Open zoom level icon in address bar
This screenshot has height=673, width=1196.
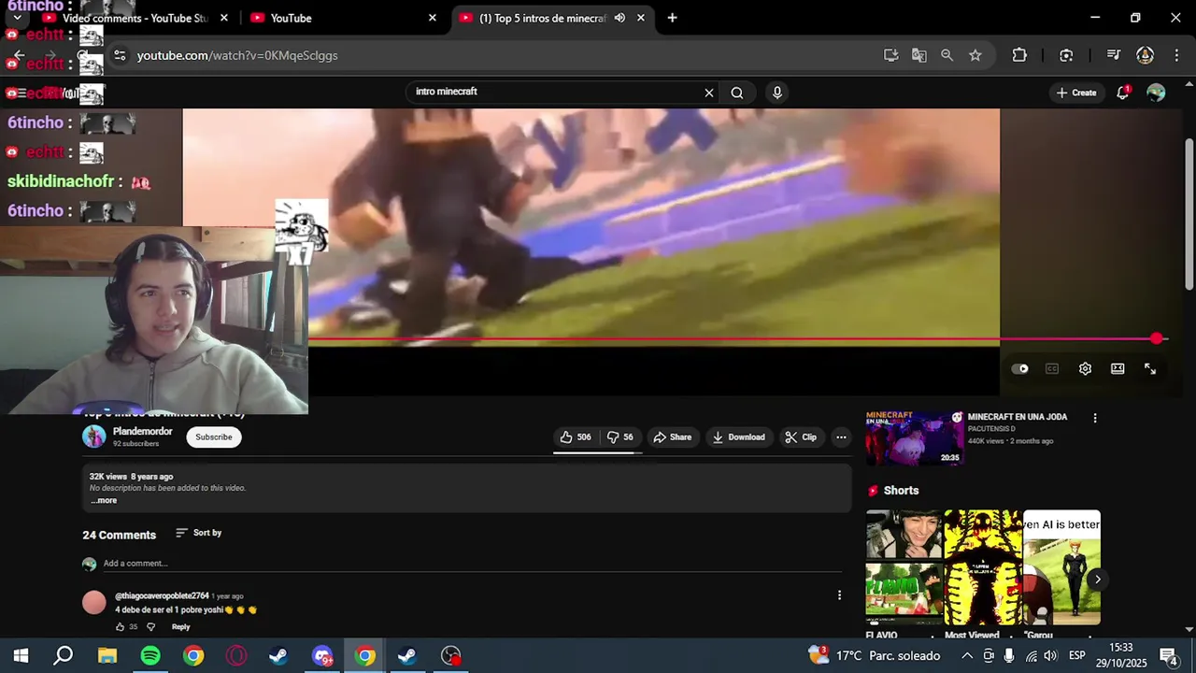947,55
